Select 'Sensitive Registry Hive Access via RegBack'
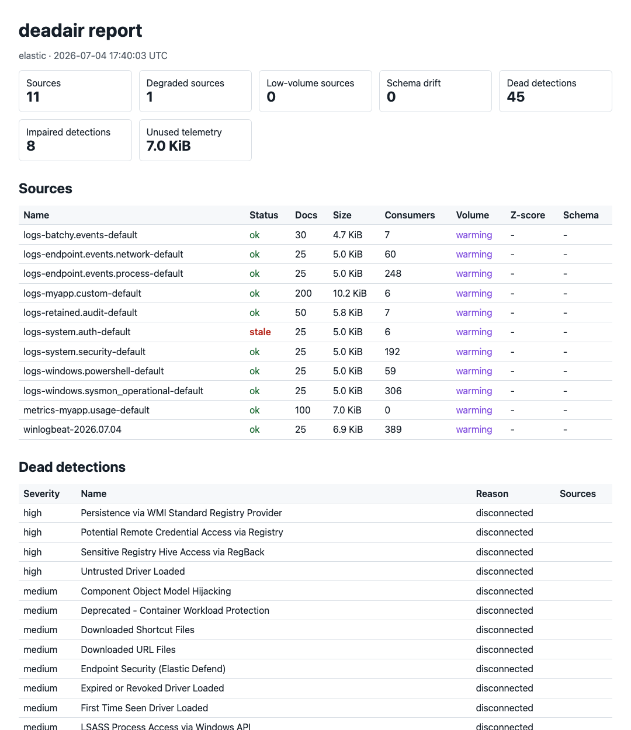 [173, 552]
